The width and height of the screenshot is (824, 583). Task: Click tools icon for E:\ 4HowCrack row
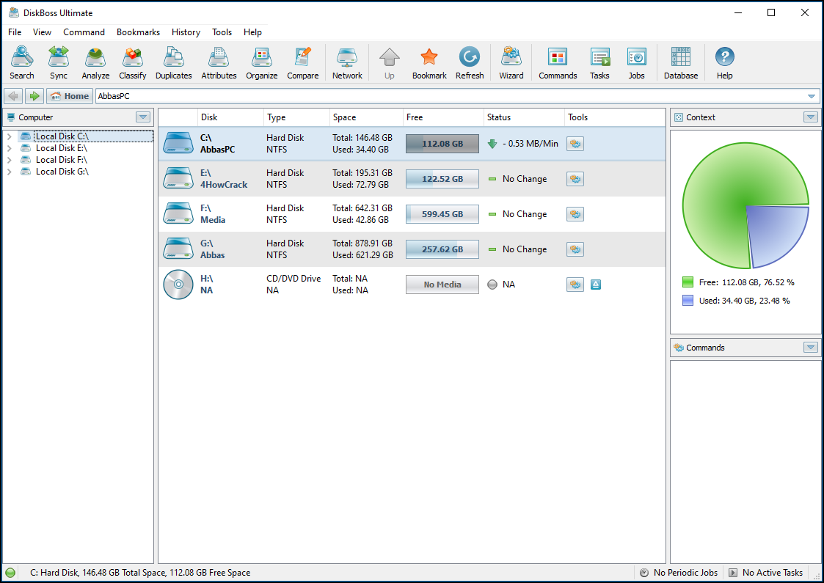(x=575, y=179)
